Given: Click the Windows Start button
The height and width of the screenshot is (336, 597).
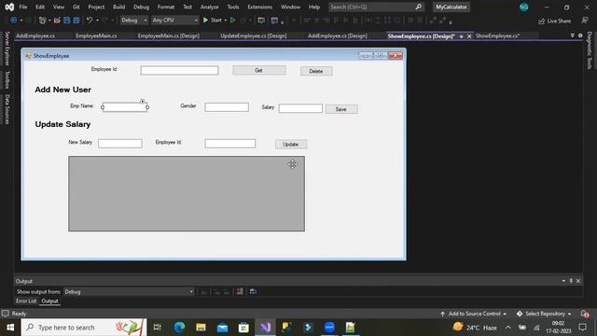Looking at the screenshot, I should click(10, 328).
